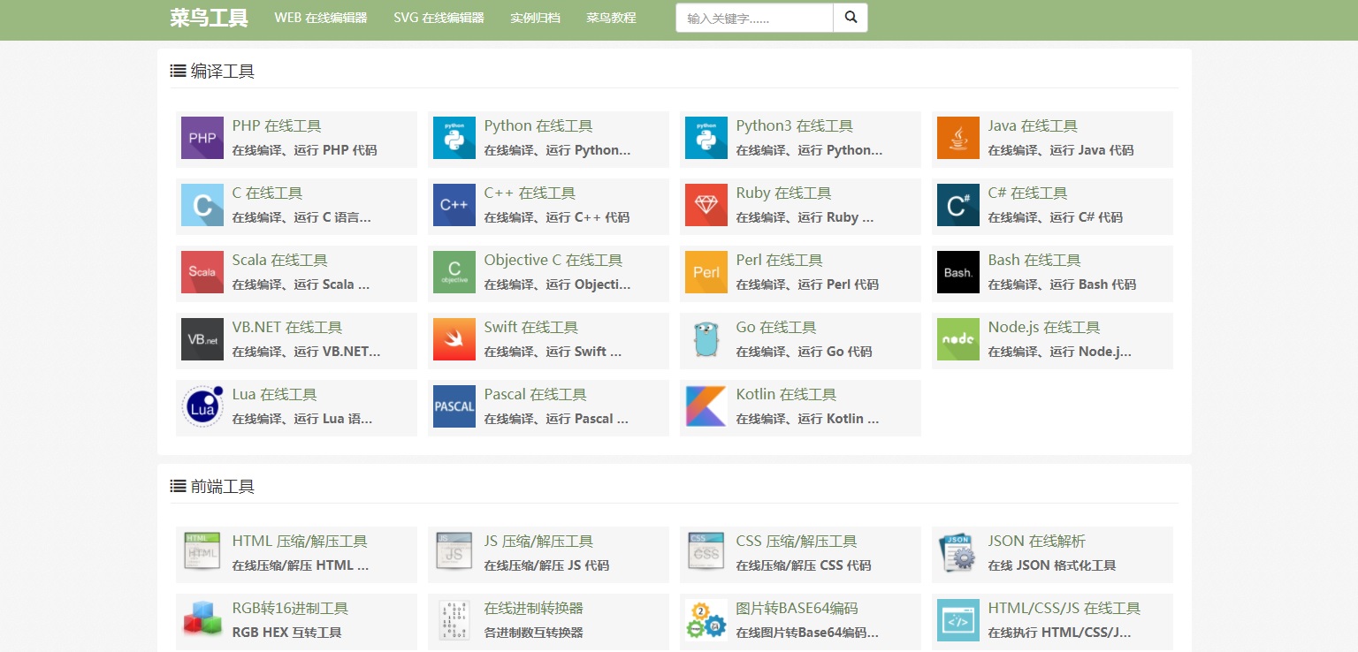Image resolution: width=1358 pixels, height=652 pixels.
Task: Click the RGB colored cubes icon
Action: click(x=202, y=620)
